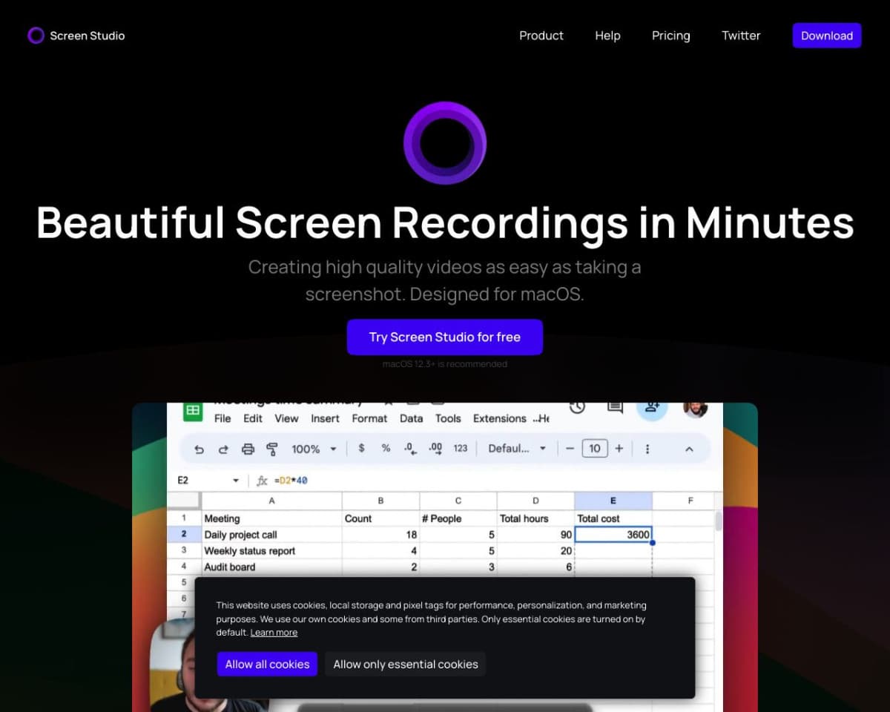This screenshot has width=890, height=712.
Task: Go to the Pricing page
Action: [671, 36]
